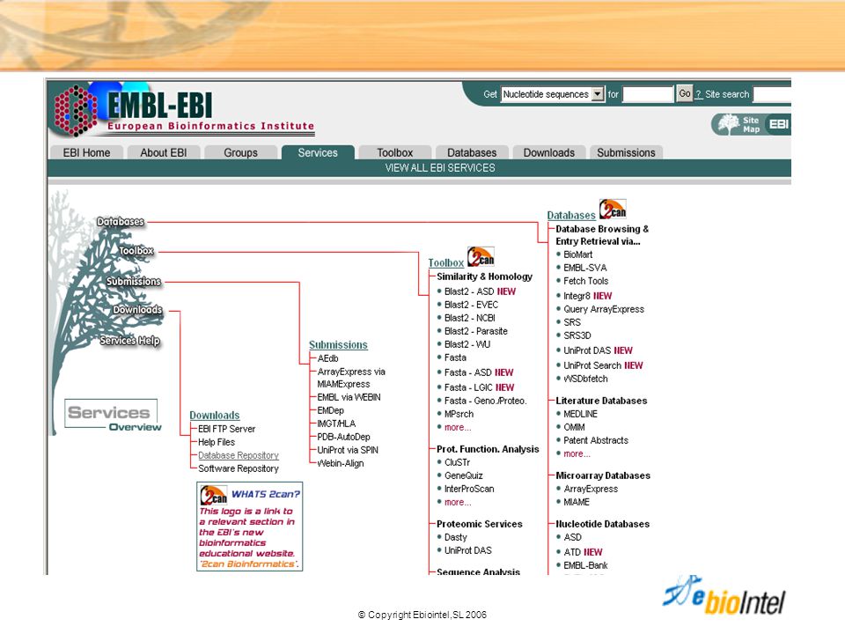Click the '?' help link before Site search
The height and width of the screenshot is (634, 845).
click(698, 94)
